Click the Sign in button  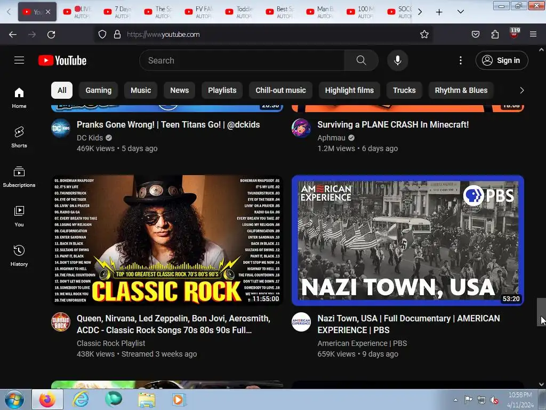coord(502,60)
